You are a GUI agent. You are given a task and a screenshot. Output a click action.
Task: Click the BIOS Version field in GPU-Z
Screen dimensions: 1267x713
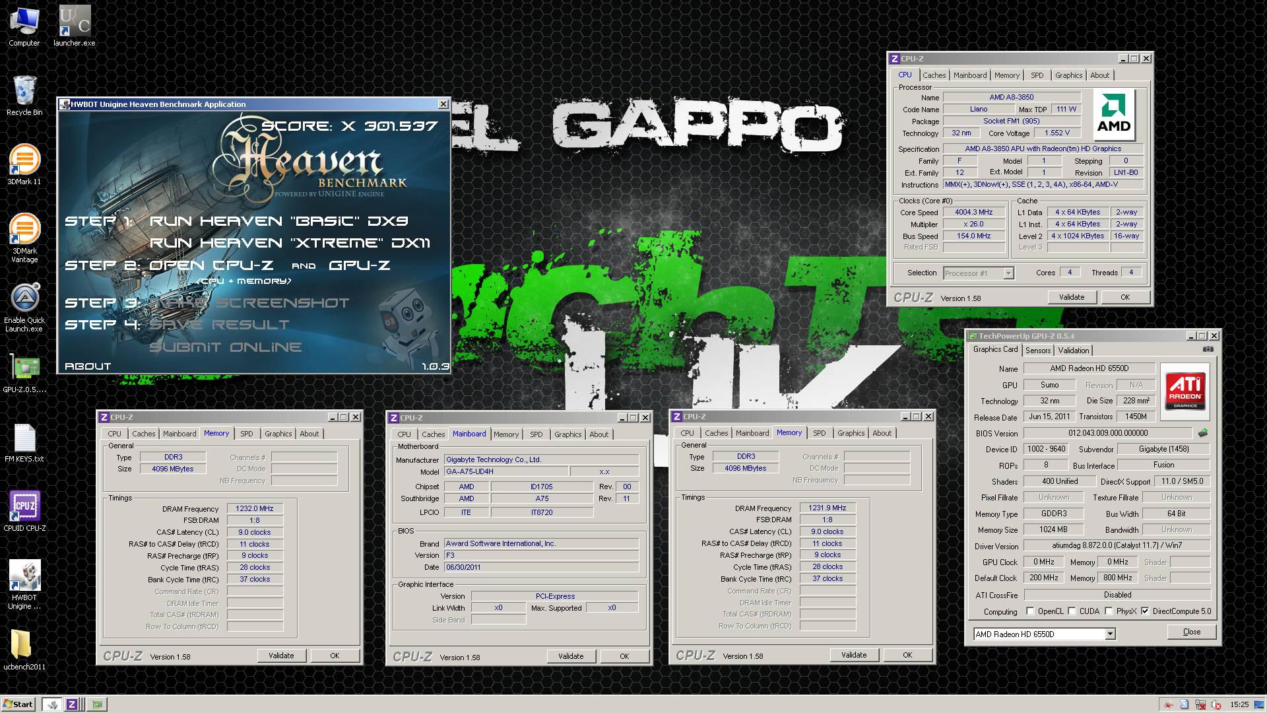tap(1108, 433)
